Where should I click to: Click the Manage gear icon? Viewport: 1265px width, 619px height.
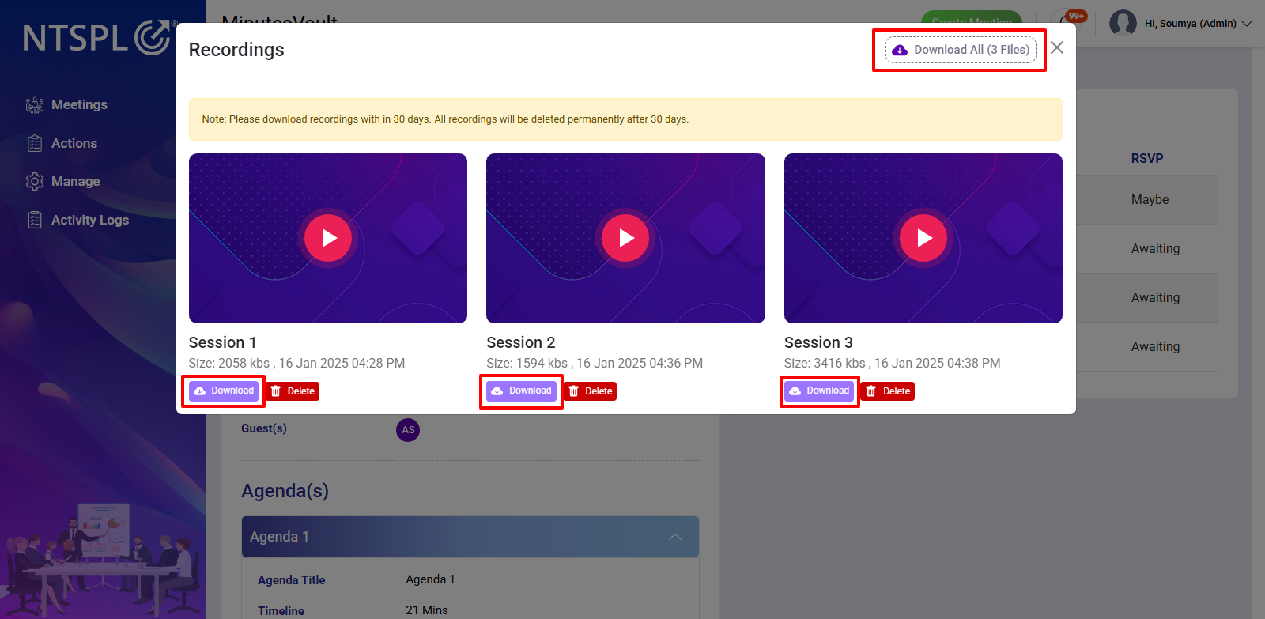pos(35,182)
